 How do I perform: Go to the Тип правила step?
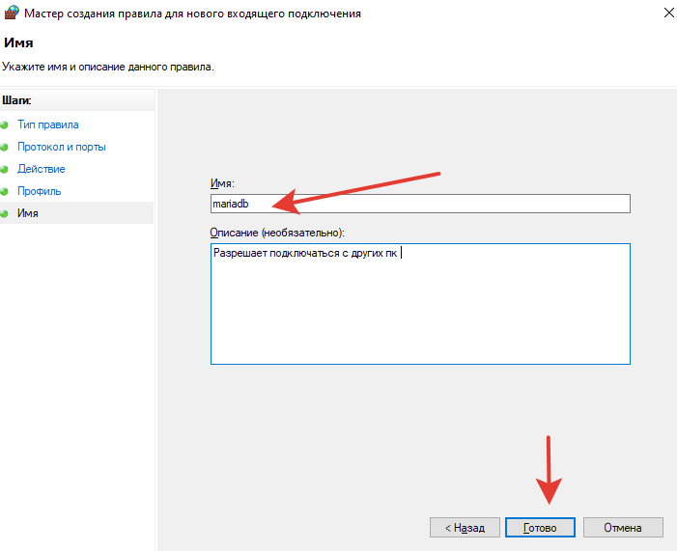(x=48, y=125)
